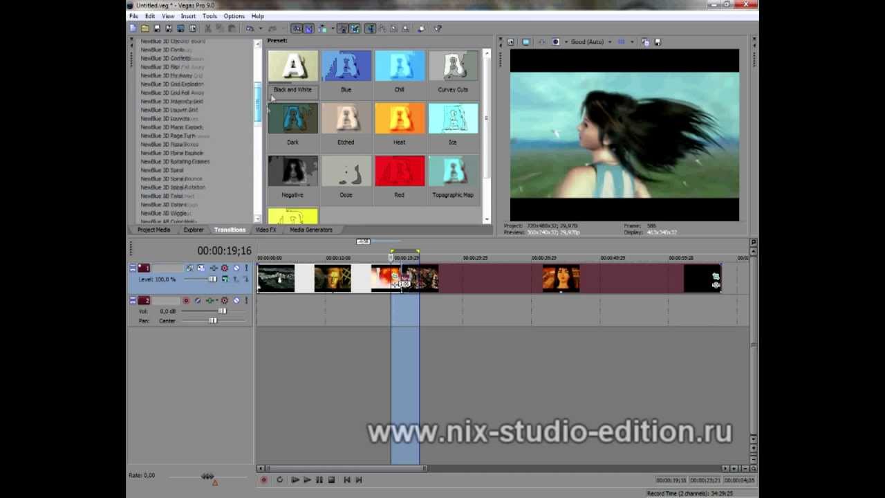Open the undo history dropdown arrow
885x498 pixels.
[x=261, y=28]
